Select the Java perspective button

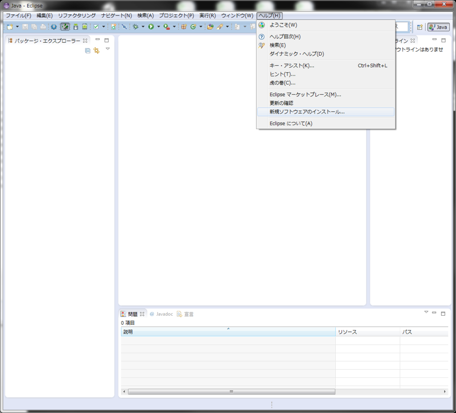coord(438,27)
